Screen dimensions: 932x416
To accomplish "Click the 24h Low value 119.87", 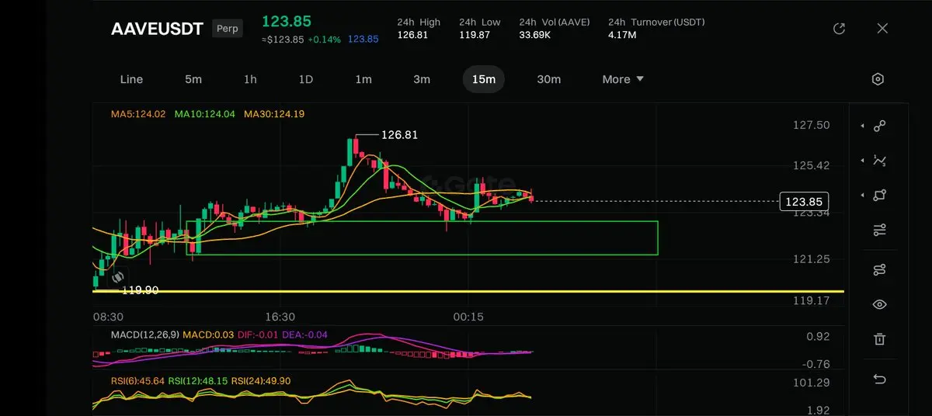I will (475, 35).
